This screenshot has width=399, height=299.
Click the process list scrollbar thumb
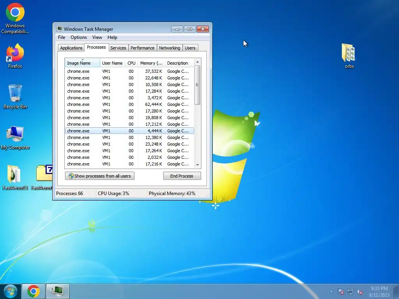(x=198, y=85)
